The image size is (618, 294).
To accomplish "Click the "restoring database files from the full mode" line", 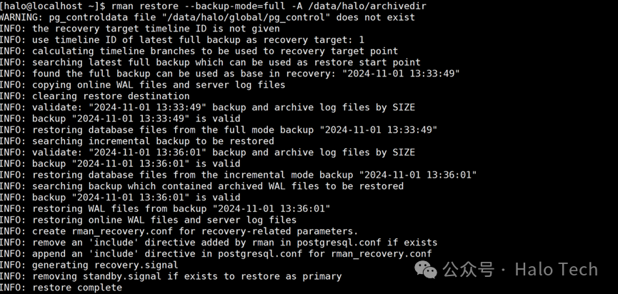I will click(x=218, y=130).
